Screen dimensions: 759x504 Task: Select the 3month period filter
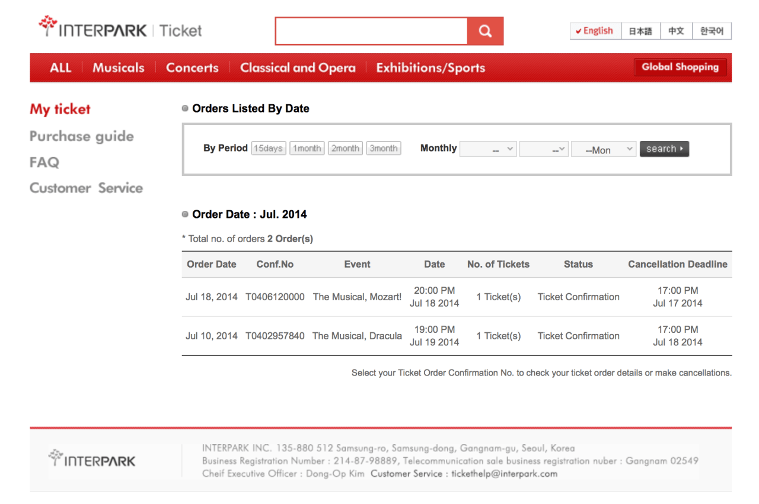pos(383,148)
